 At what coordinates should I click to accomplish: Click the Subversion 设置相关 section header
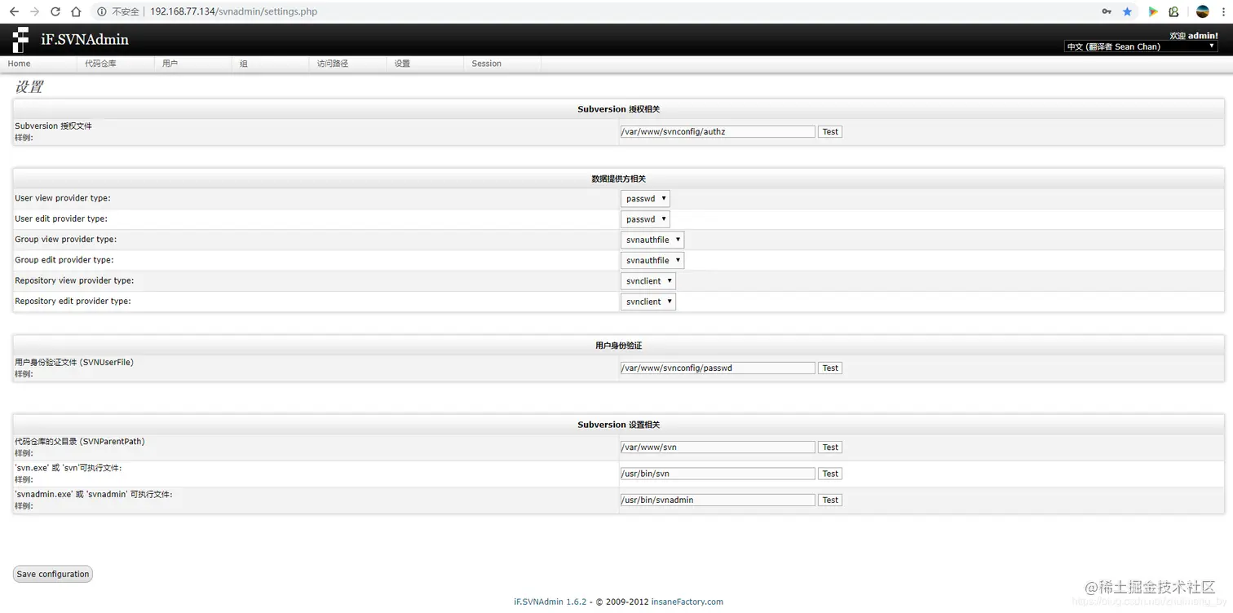[618, 425]
